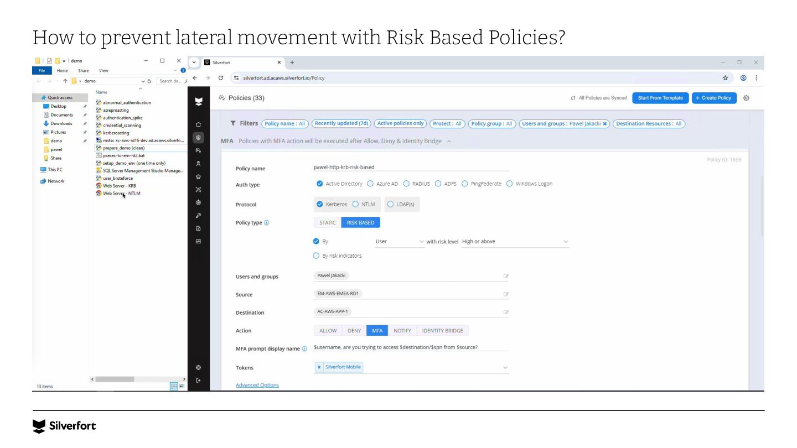Viewport: 797px width, 448px height.
Task: Click Start From Template button
Action: [x=660, y=98]
